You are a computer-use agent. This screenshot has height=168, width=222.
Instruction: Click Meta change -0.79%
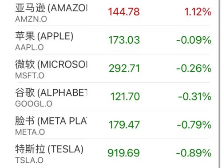(x=194, y=125)
